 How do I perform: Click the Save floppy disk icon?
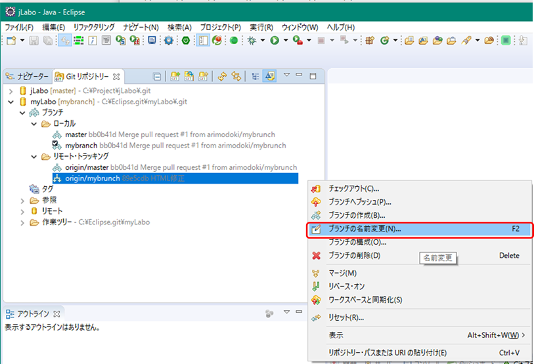tap(33, 41)
